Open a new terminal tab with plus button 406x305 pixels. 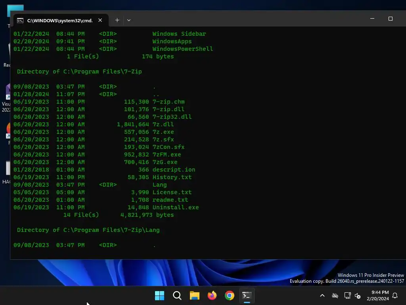[117, 20]
